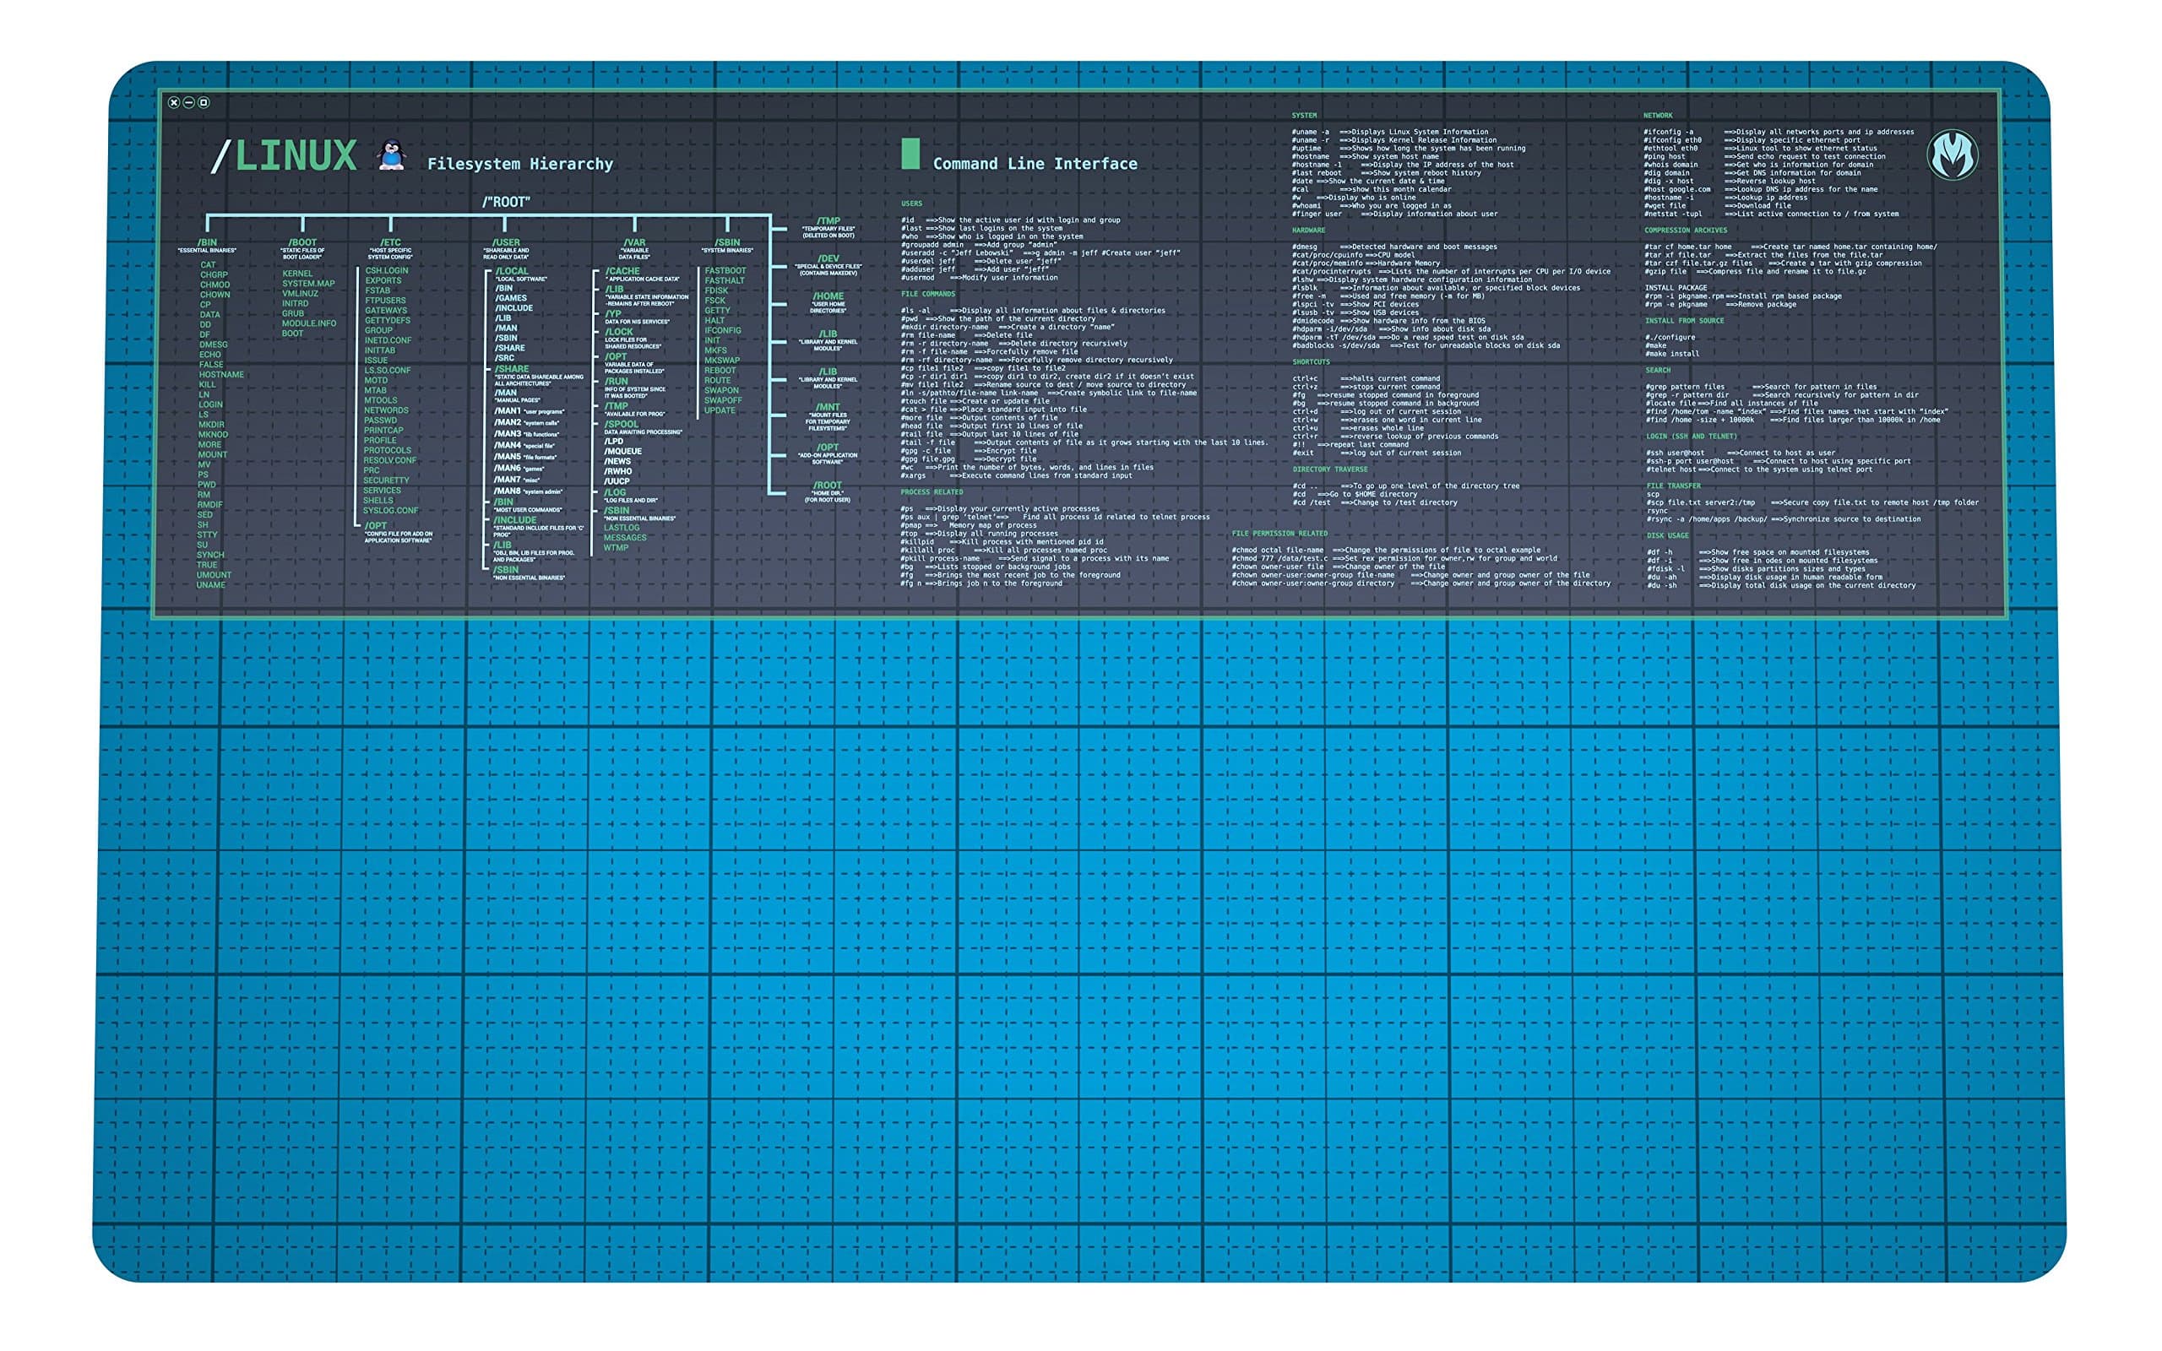2162x1351 pixels.
Task: Click the circled X close icon
Action: click(x=172, y=104)
